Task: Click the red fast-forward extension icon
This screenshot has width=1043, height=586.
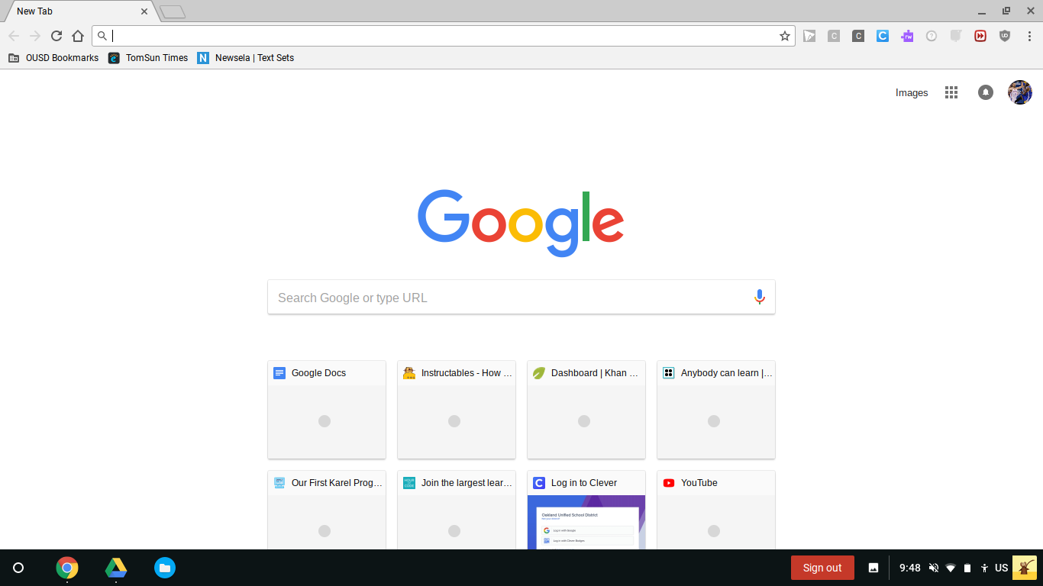Action: click(x=980, y=36)
